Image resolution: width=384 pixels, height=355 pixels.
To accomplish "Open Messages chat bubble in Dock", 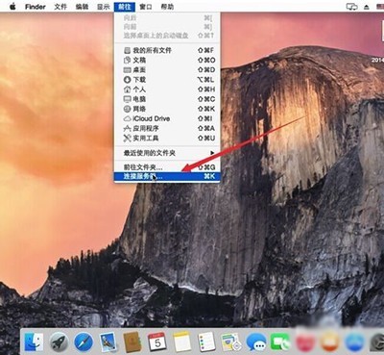I will click(x=255, y=342).
